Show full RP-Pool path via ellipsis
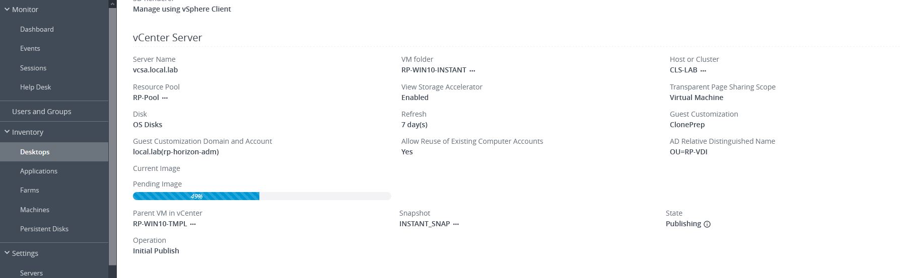This screenshot has height=278, width=900. pyautogui.click(x=165, y=98)
